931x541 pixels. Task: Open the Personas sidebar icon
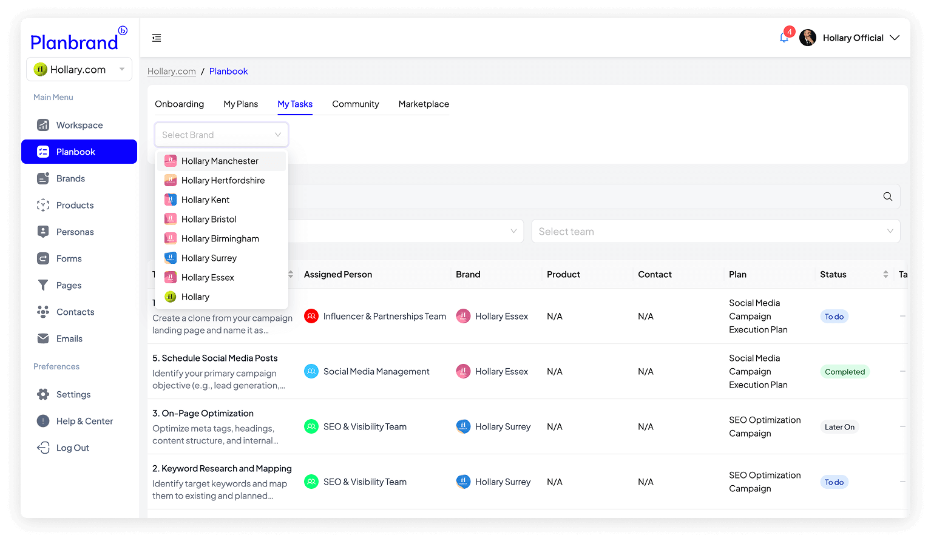pyautogui.click(x=43, y=232)
